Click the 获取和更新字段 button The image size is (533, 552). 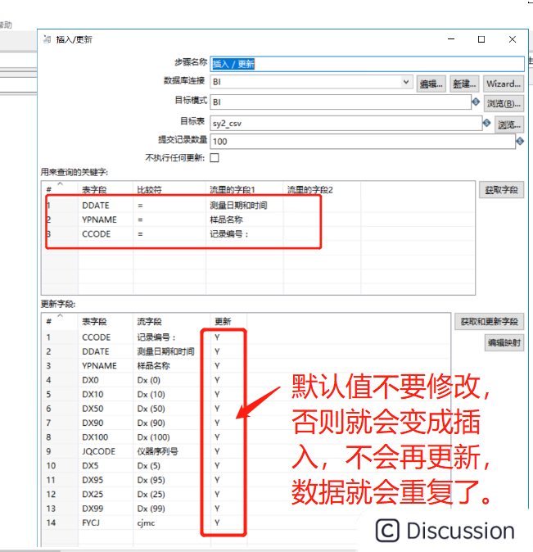(x=489, y=321)
